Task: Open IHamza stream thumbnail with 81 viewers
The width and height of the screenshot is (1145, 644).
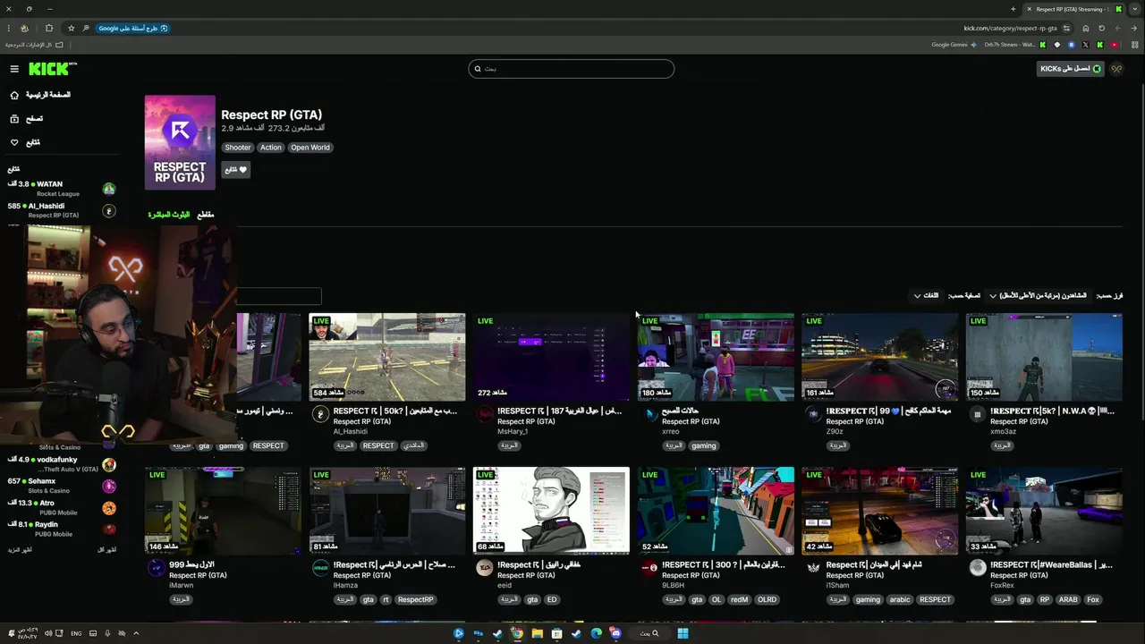Action: click(387, 511)
